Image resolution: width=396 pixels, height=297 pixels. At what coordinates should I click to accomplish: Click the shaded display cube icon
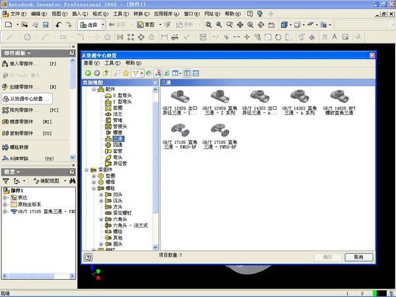point(284,24)
